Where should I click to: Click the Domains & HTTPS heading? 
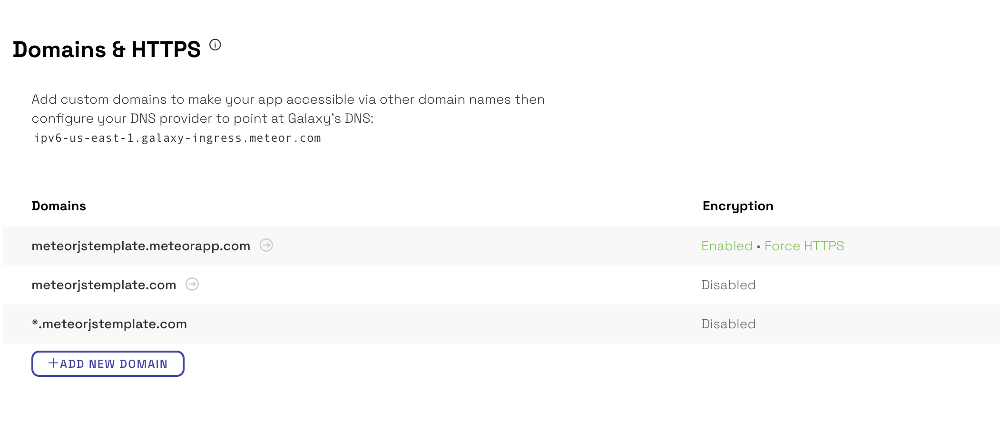[107, 49]
